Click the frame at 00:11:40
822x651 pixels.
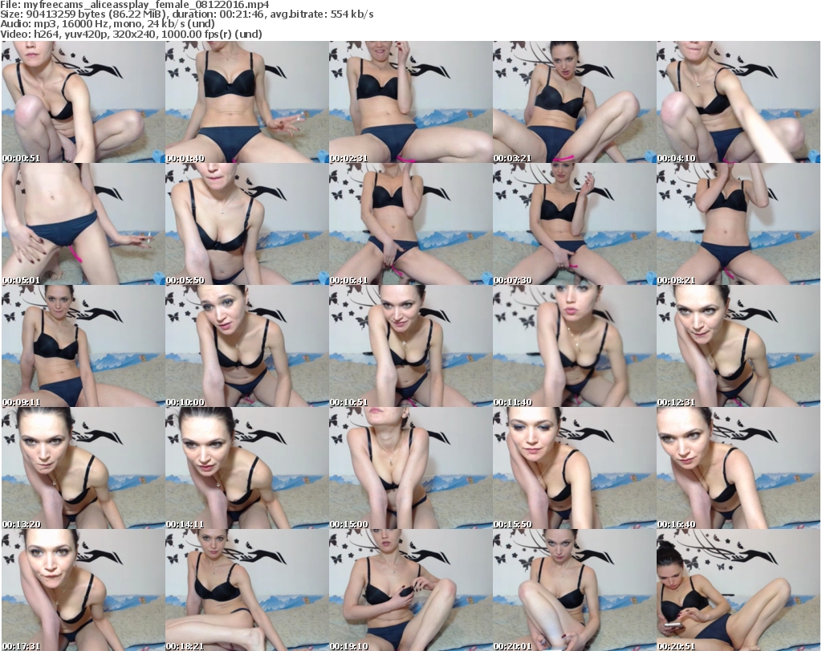click(574, 346)
